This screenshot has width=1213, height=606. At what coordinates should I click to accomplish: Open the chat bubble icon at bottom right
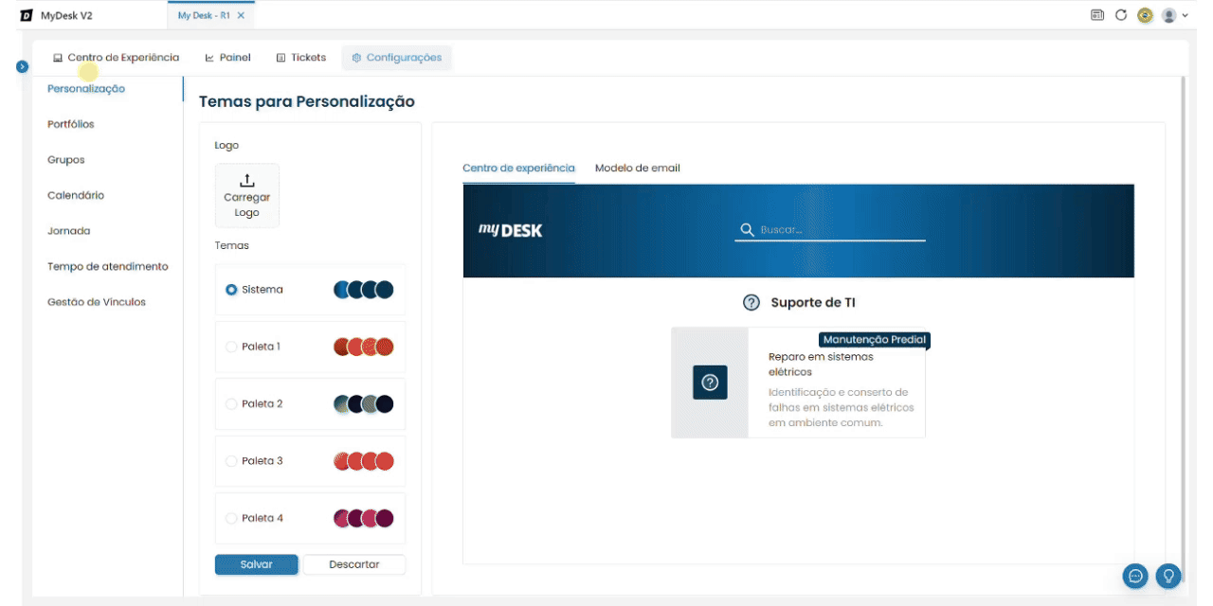pyautogui.click(x=1134, y=575)
